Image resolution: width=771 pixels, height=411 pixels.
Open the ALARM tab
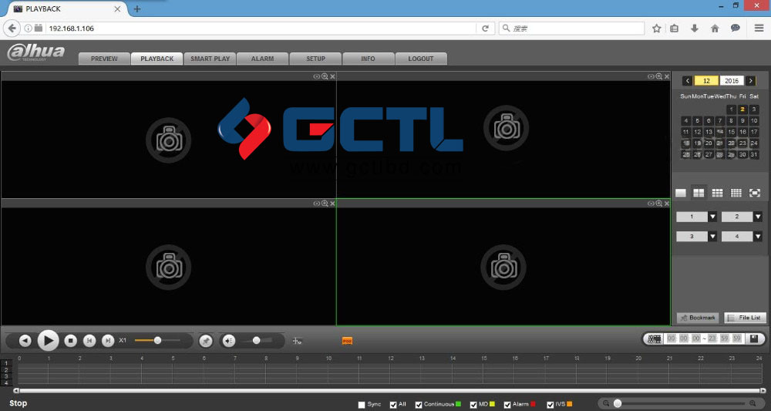(x=263, y=59)
